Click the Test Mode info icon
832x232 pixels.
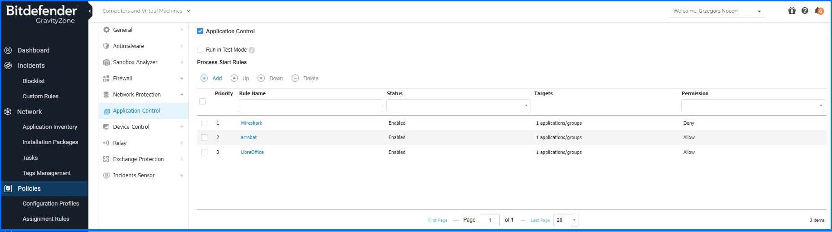(x=252, y=50)
